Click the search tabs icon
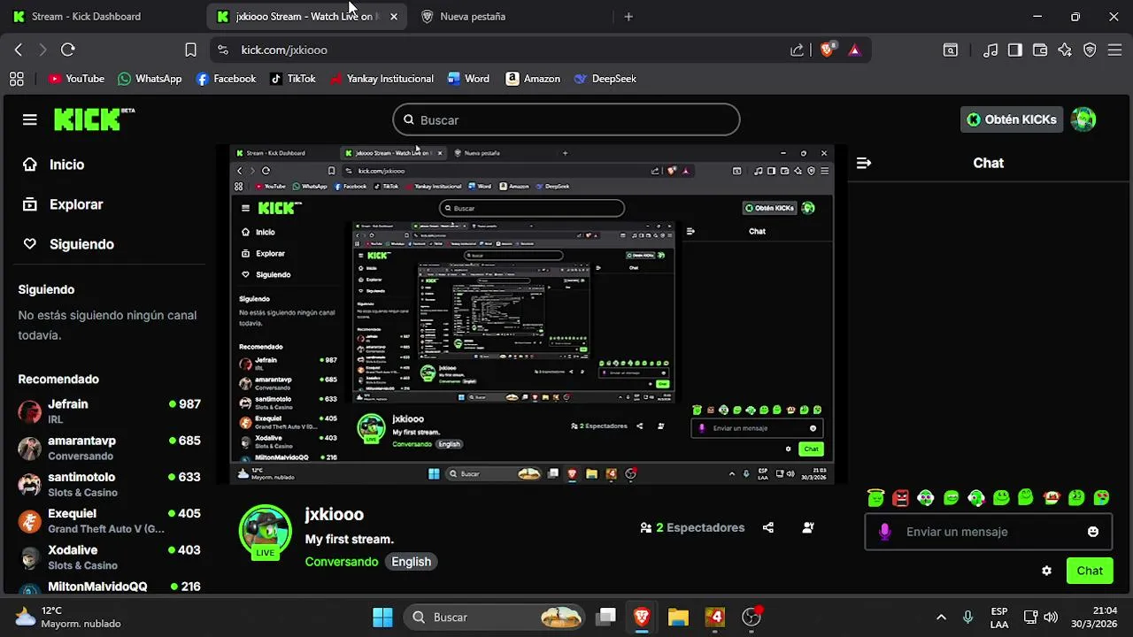 pos(950,50)
